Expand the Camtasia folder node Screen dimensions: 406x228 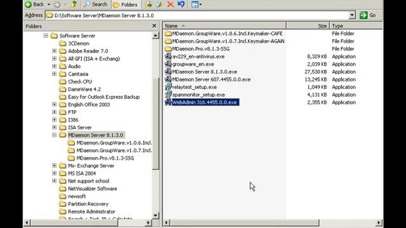pos(54,74)
